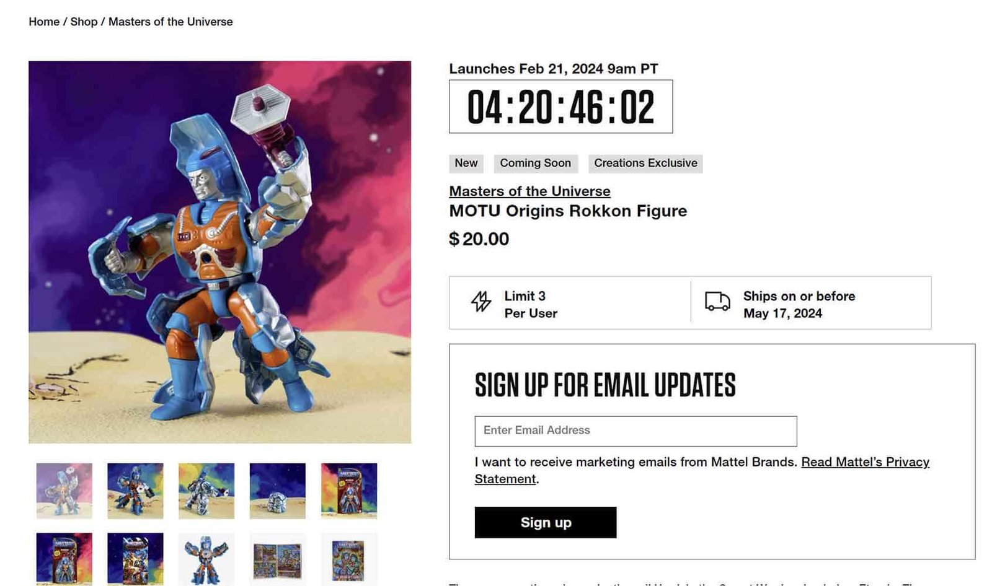Screen dimensions: 992x586
Task: Open the Masters of the Universe category link
Action: coord(529,191)
